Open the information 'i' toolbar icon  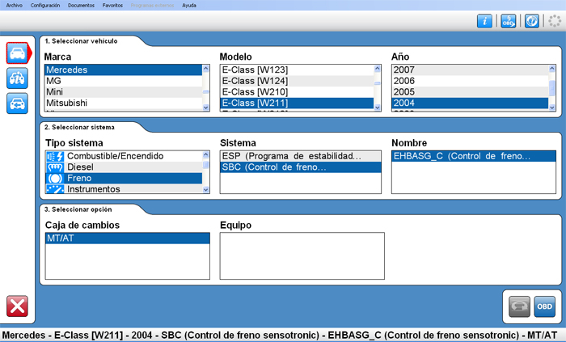point(484,21)
